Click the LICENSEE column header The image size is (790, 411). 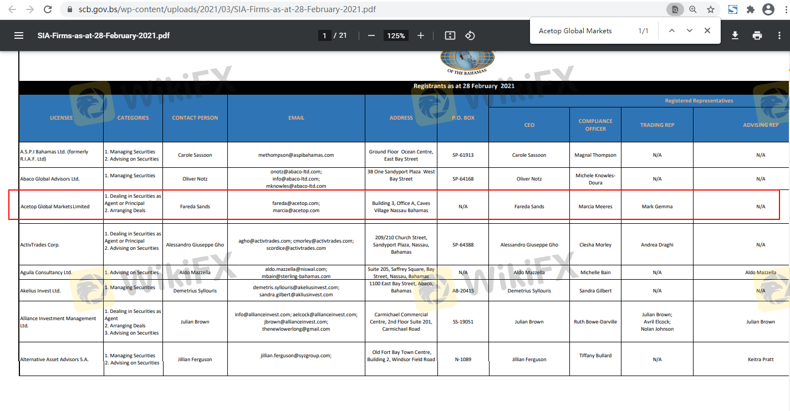pos(62,118)
